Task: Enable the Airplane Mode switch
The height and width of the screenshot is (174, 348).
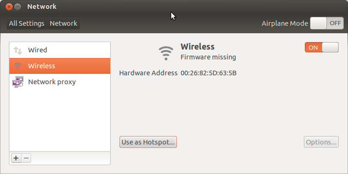Action: tap(327, 23)
